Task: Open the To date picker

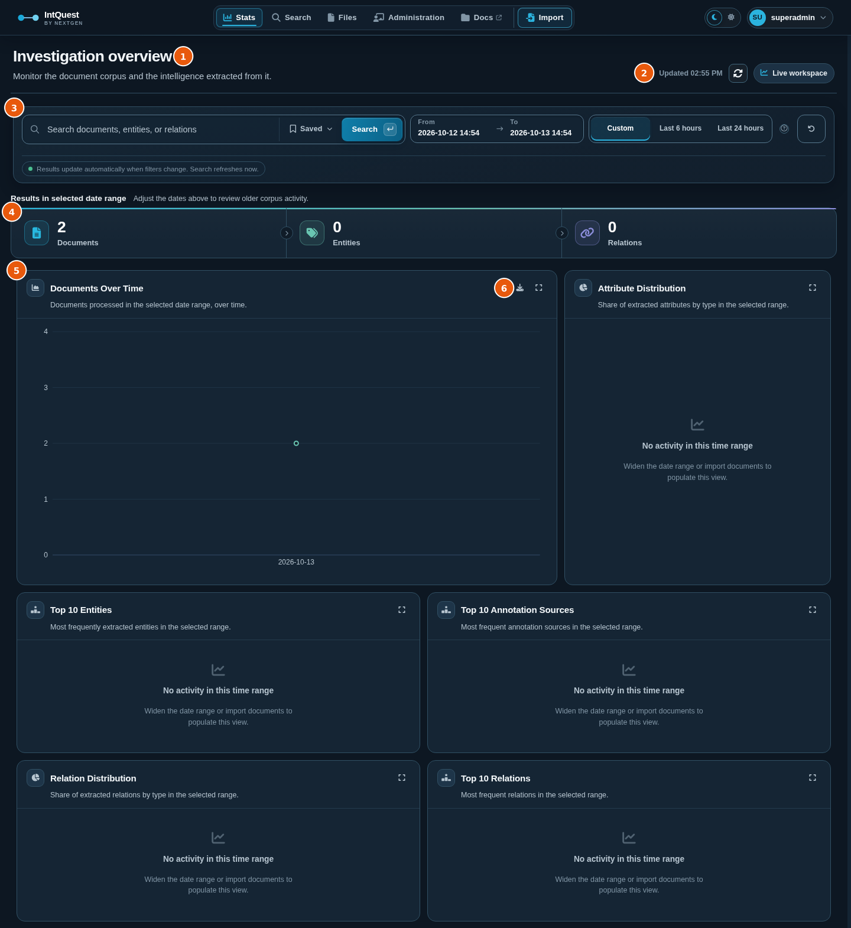Action: point(541,128)
